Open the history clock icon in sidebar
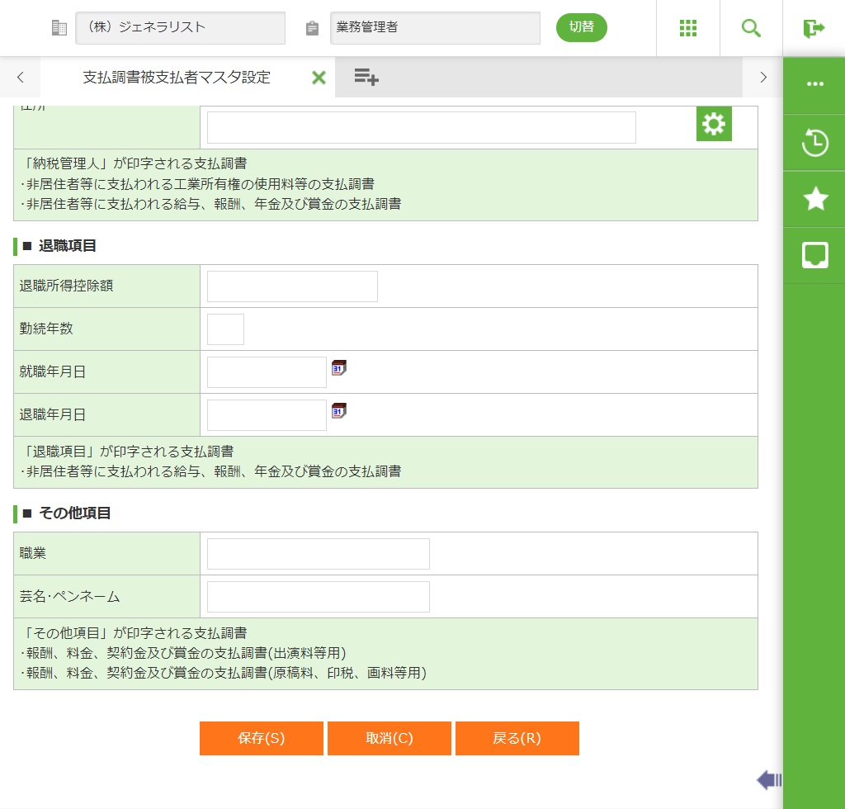Image resolution: width=845 pixels, height=809 pixels. coord(814,143)
